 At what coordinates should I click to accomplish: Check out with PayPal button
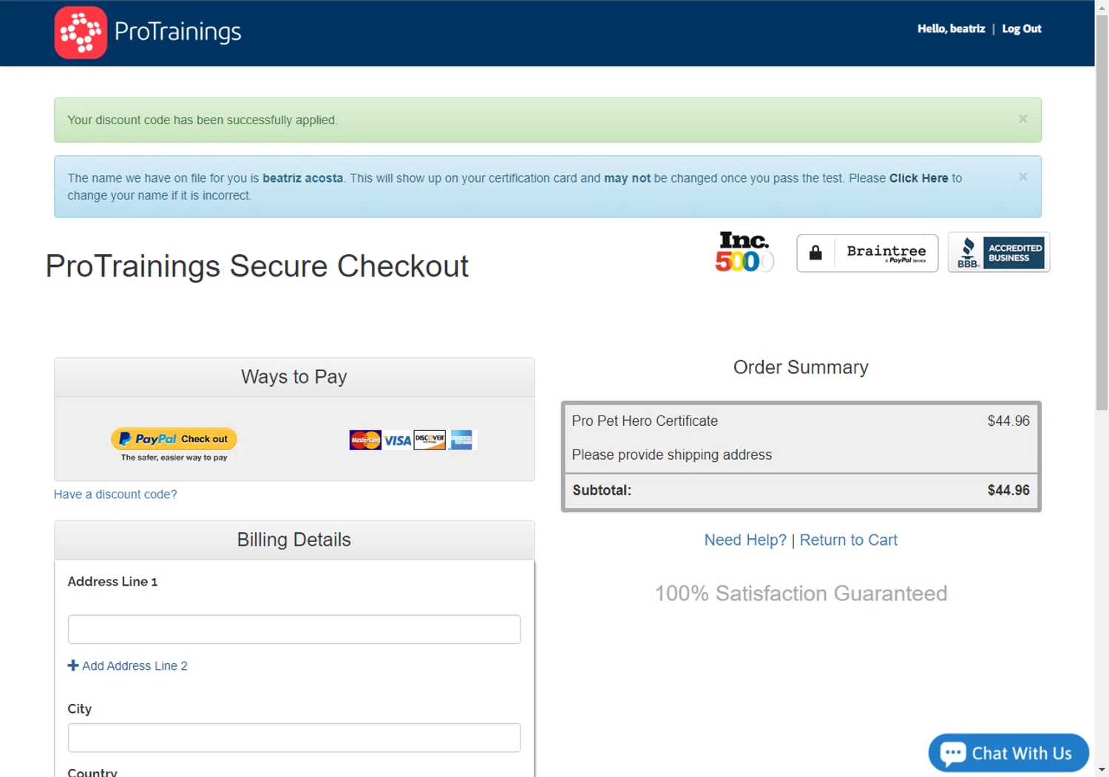(174, 438)
